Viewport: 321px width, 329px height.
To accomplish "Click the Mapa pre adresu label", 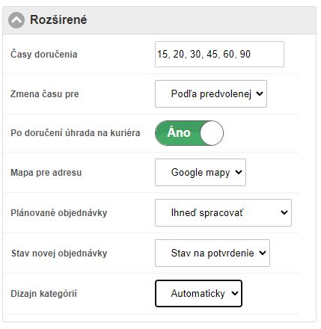I will pyautogui.click(x=46, y=173).
